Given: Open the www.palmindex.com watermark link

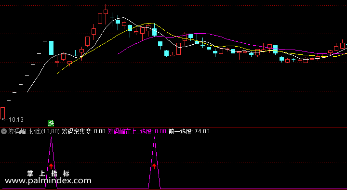Looking at the screenshot, I should (48, 181).
